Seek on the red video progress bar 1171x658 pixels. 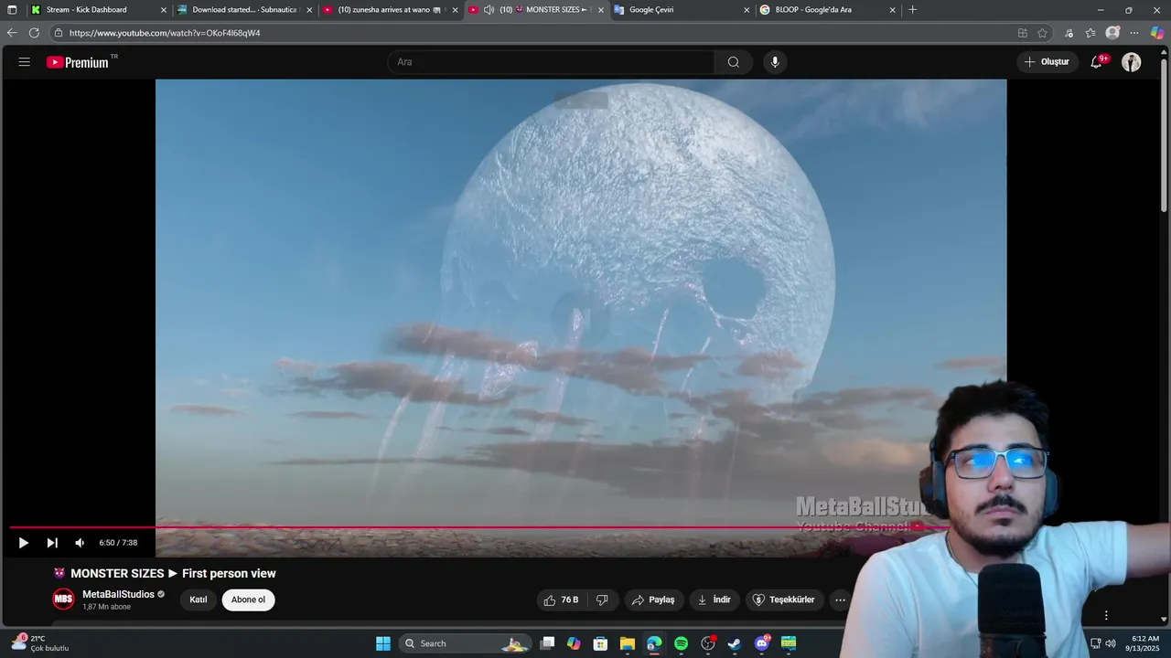pyautogui.click(x=479, y=527)
